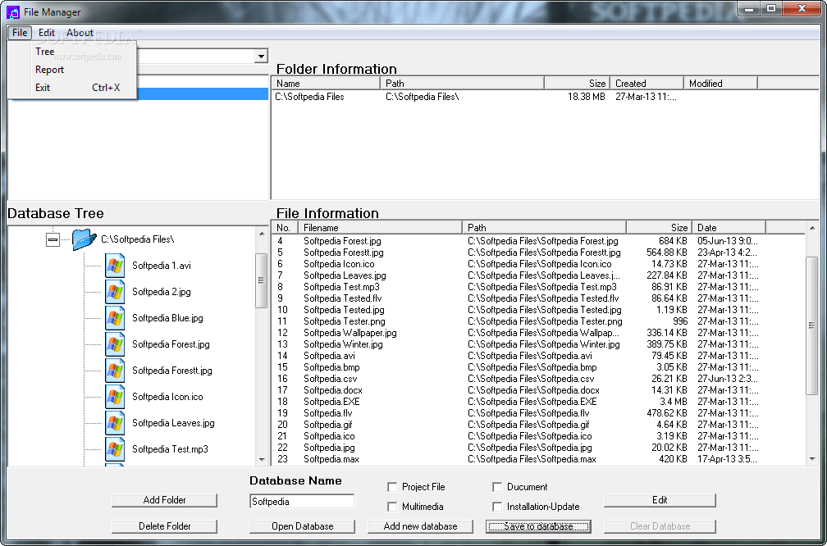The image size is (827, 546).
Task: Click the File Information Size column header
Action: point(659,228)
